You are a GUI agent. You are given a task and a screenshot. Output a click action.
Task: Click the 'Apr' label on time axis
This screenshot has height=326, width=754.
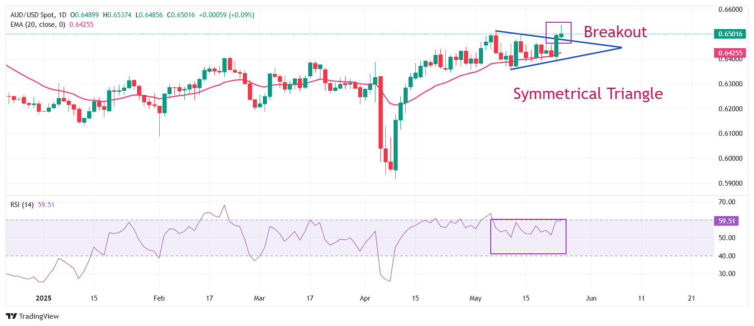(365, 298)
